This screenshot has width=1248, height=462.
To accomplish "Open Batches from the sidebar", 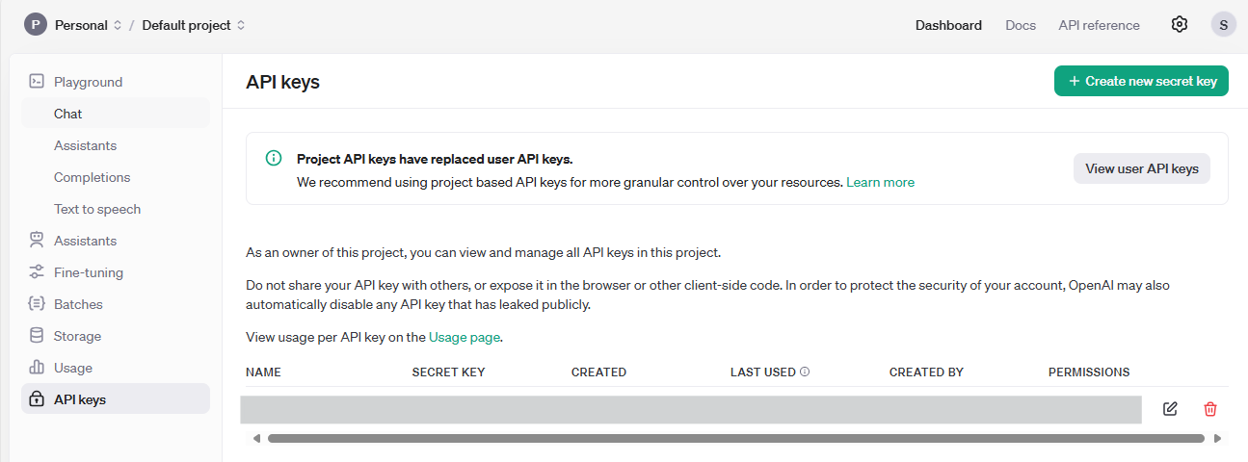I will click(78, 304).
